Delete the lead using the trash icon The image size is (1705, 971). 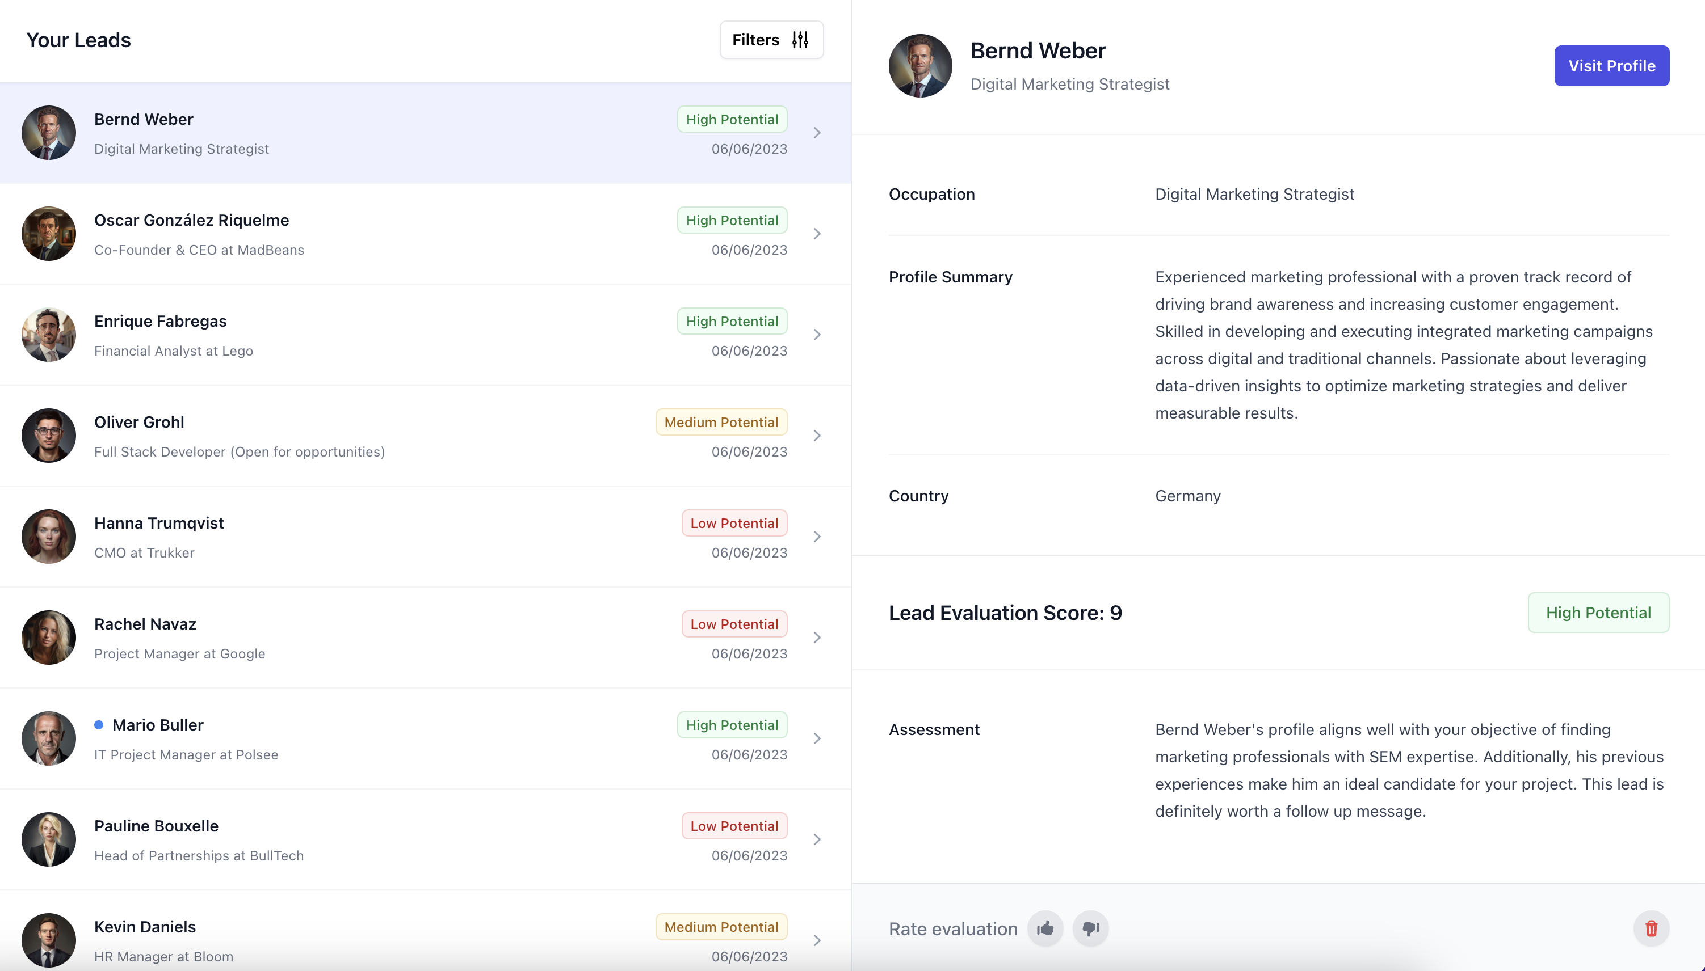[1651, 928]
